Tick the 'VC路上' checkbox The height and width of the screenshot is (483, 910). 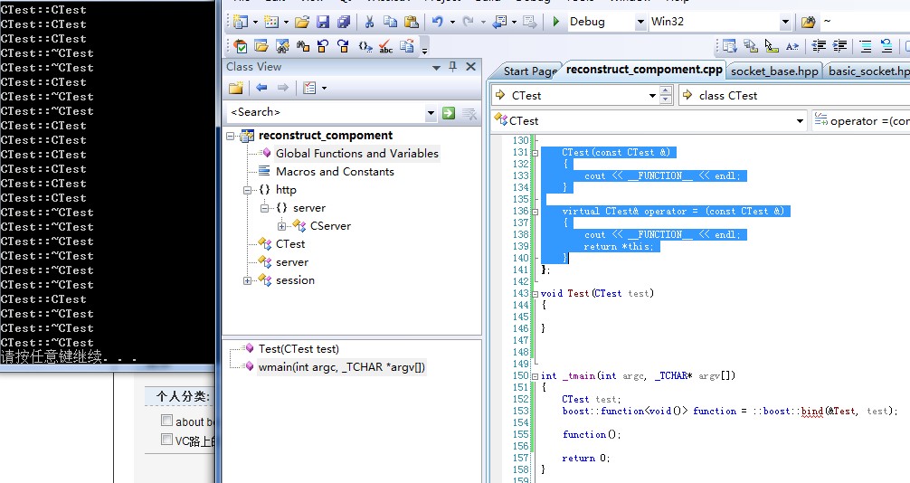point(166,440)
